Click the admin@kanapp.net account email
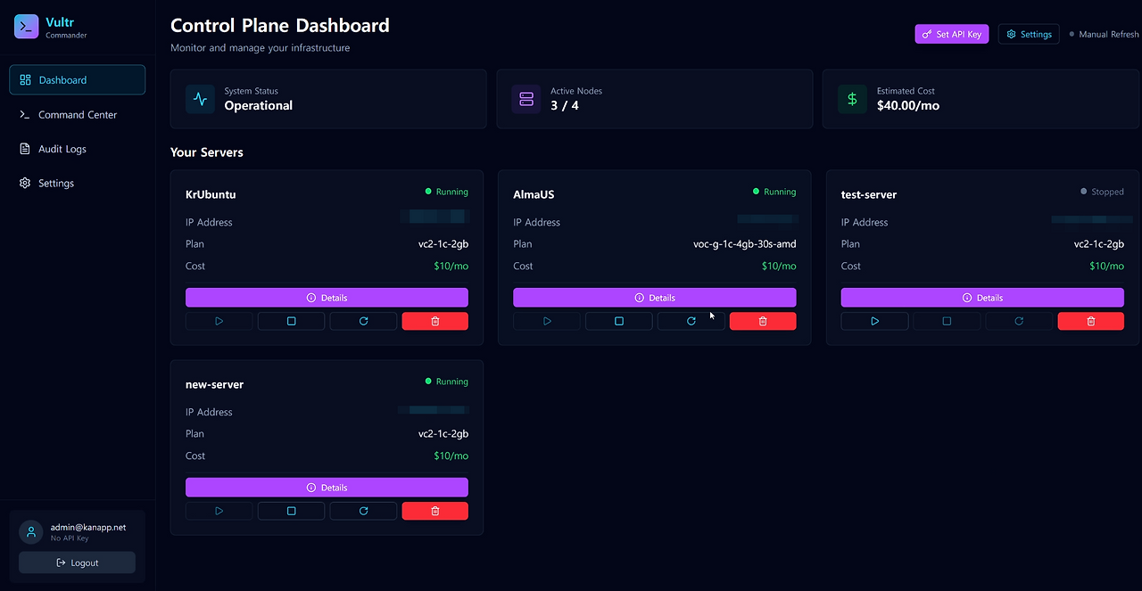This screenshot has height=591, width=1142. click(88, 527)
